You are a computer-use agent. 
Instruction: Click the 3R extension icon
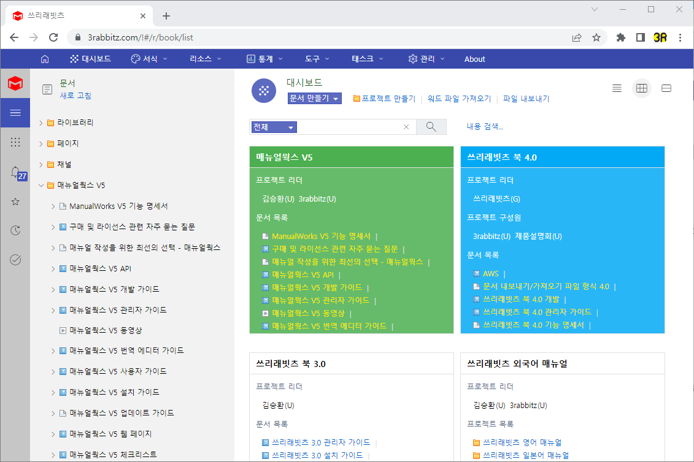coord(660,37)
